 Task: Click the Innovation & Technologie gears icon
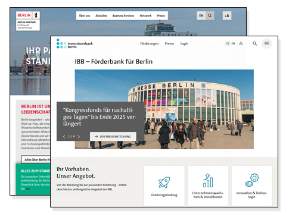(252, 180)
